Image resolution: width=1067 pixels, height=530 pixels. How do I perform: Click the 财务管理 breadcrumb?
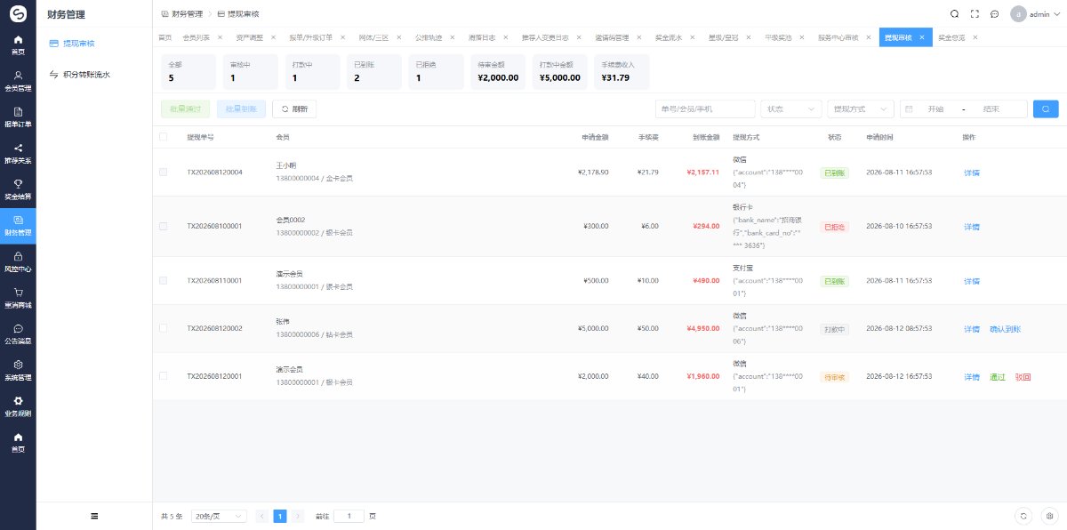[x=181, y=14]
